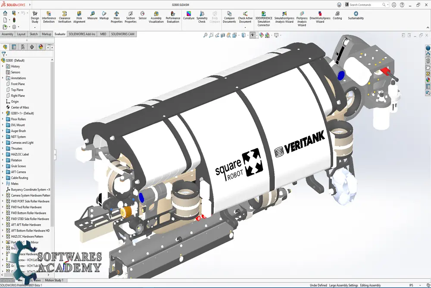Screen dimensions: 431x288
Task: Switch to the Assembly tab
Action: pyautogui.click(x=7, y=34)
